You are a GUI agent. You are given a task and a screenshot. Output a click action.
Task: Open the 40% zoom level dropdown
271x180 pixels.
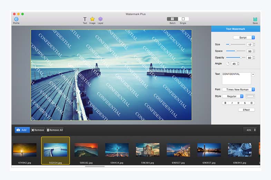point(250,130)
